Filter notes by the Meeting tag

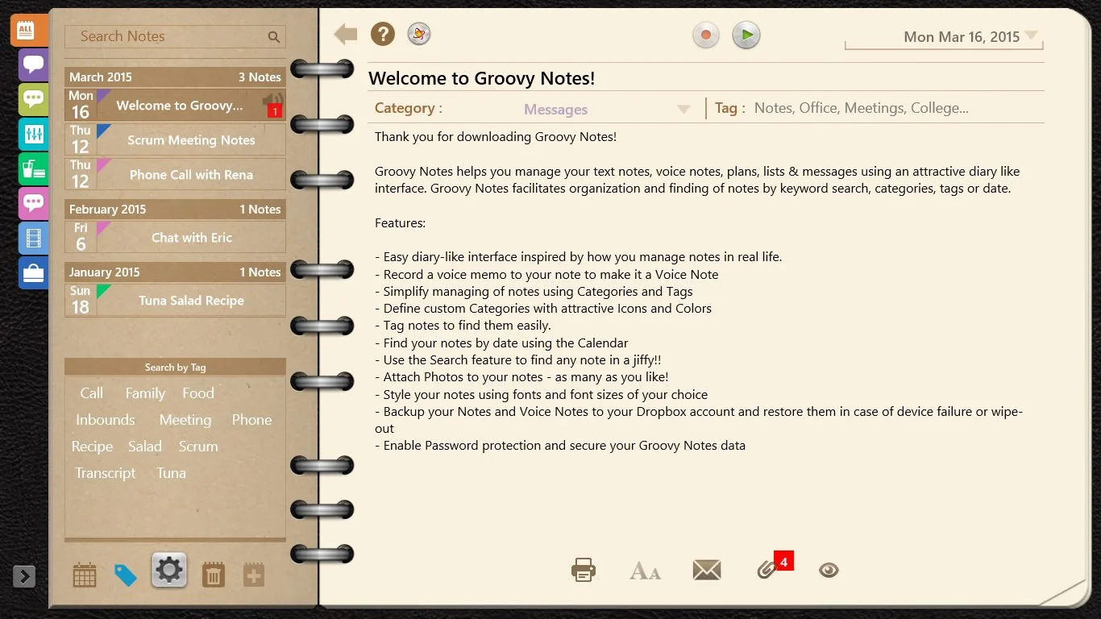coord(185,420)
